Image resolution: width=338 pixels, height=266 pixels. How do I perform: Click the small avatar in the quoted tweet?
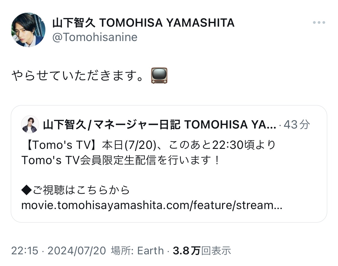point(30,124)
